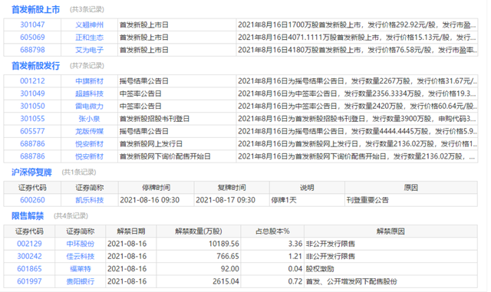Viewport: 491px width, 292px height.
Task: Click 悦安新材 in 网上发行日 row
Action: pyautogui.click(x=89, y=143)
